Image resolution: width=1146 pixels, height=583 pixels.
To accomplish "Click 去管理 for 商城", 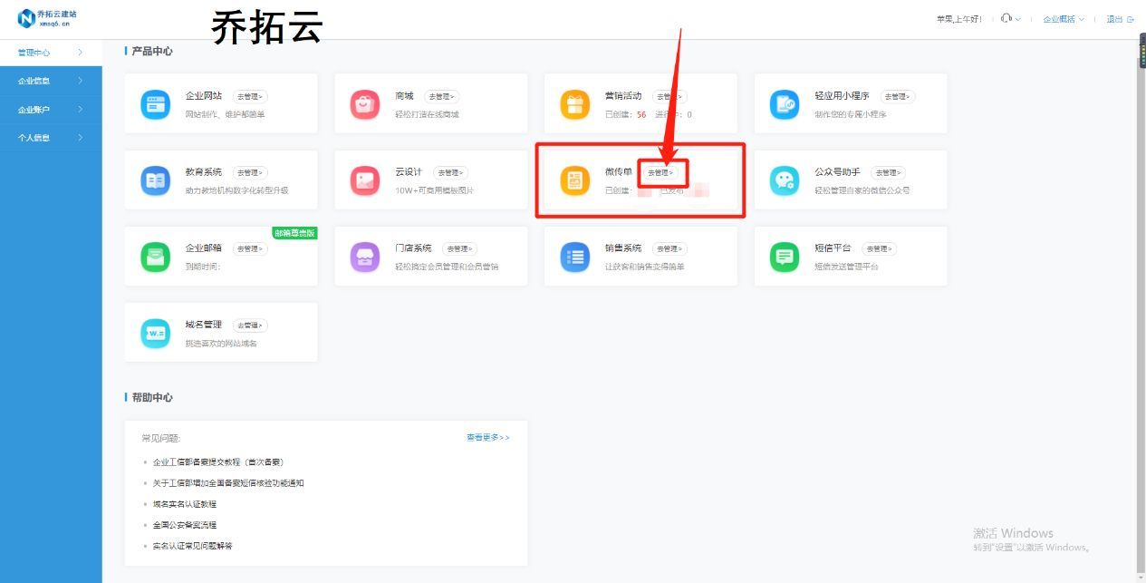I will coord(441,96).
